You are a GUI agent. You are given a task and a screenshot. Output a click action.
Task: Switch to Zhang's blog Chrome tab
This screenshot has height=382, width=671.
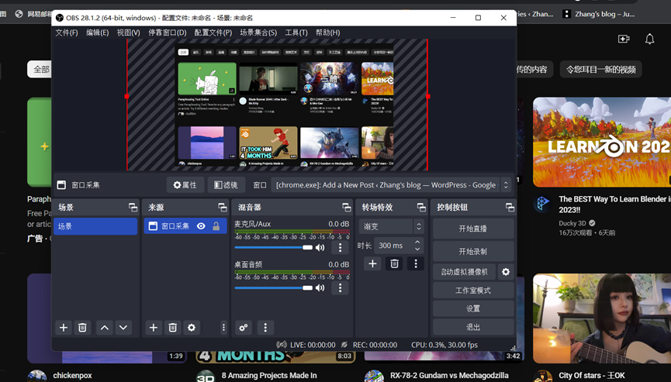click(599, 14)
